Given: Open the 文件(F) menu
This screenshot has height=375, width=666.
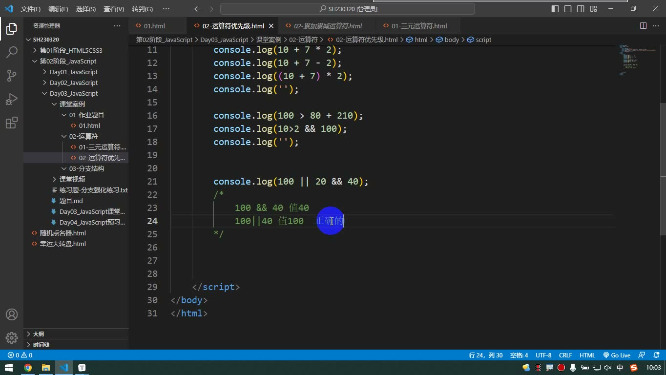Looking at the screenshot, I should tap(31, 9).
